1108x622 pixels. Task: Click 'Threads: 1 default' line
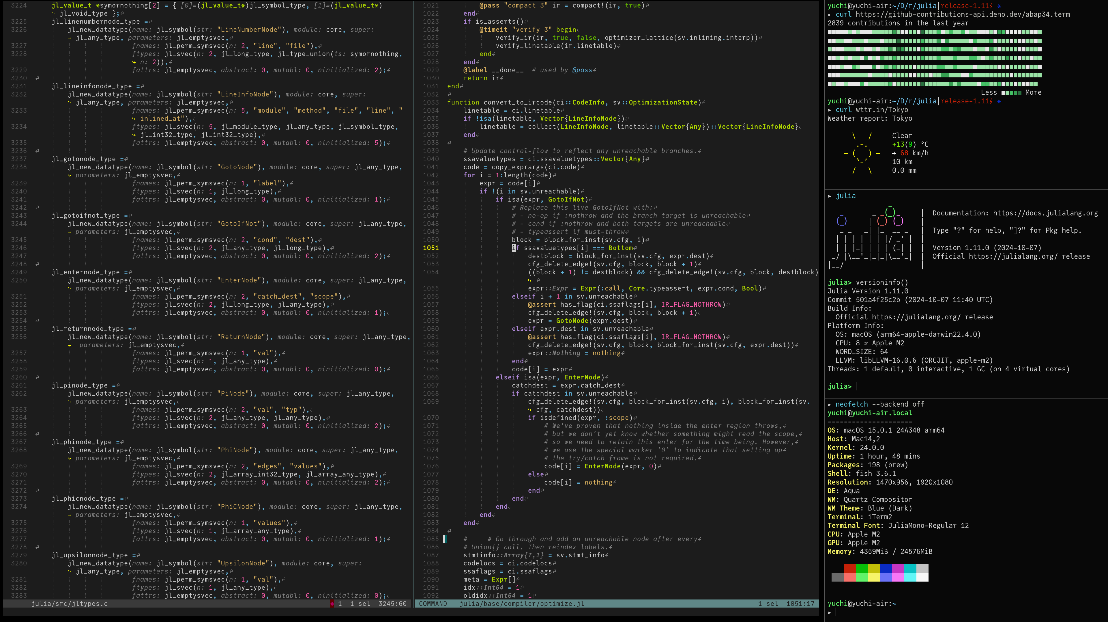point(948,369)
